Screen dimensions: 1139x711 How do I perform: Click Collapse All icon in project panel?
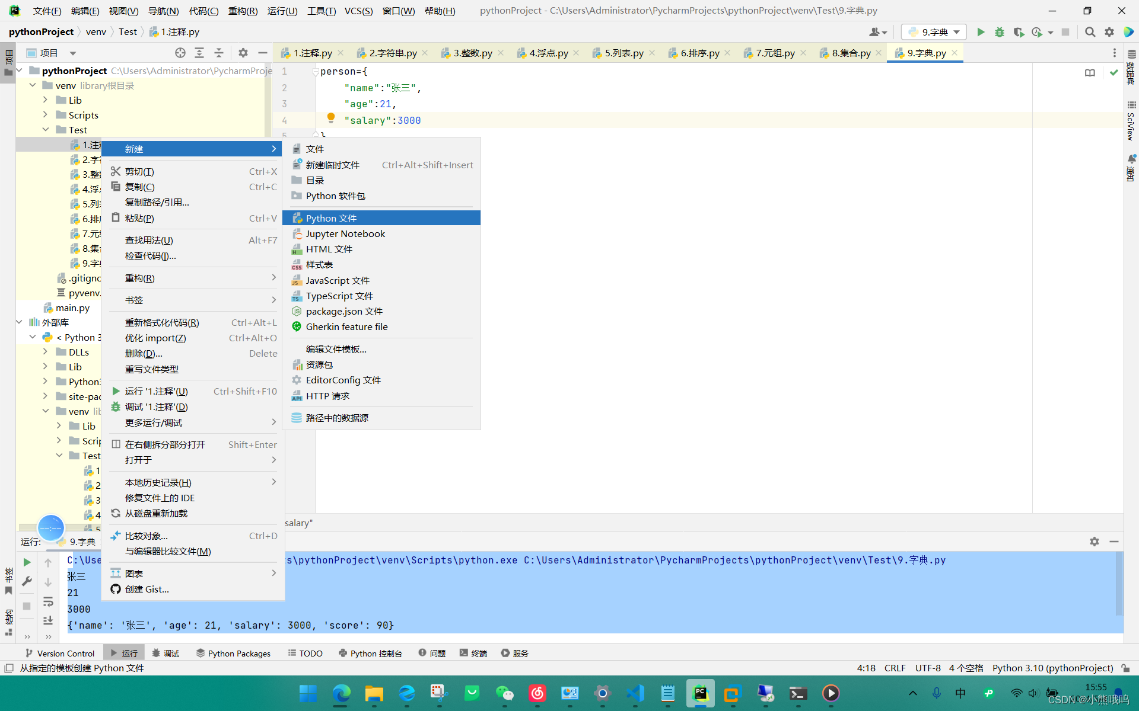(x=218, y=53)
